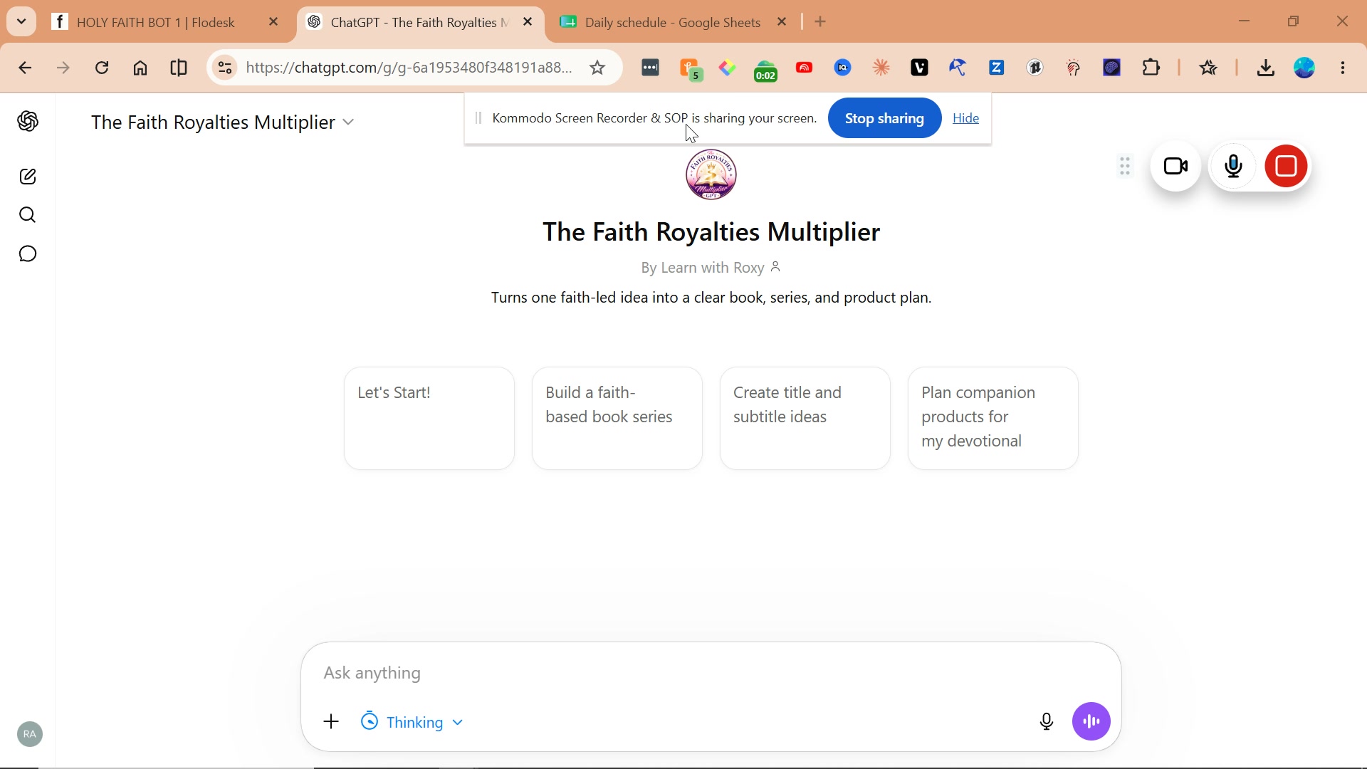Click the orange starburst extension icon
The image size is (1367, 769).
(x=882, y=68)
